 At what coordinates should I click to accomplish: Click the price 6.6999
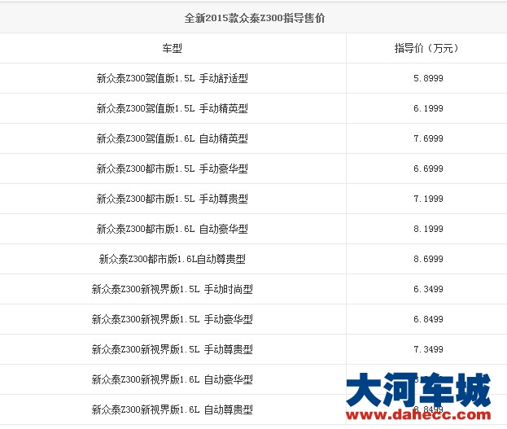click(x=428, y=169)
